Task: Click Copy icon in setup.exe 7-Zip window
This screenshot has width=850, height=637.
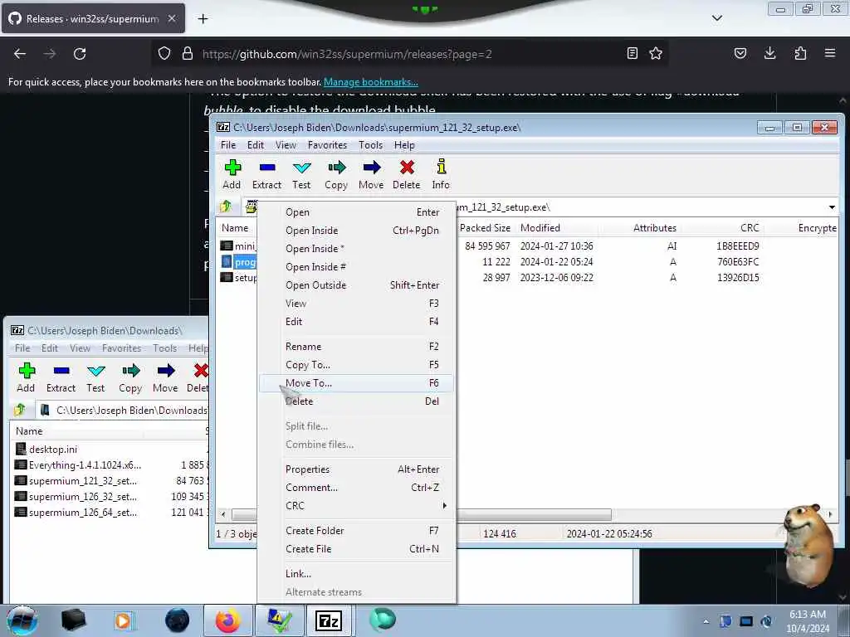Action: 336,168
